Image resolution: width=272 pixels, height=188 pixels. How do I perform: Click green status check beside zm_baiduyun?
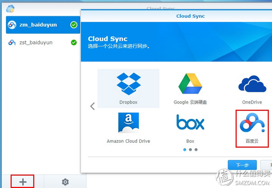point(74,25)
